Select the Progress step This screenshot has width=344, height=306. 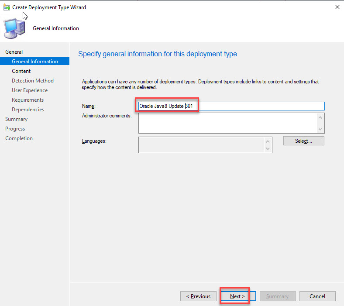tap(15, 129)
